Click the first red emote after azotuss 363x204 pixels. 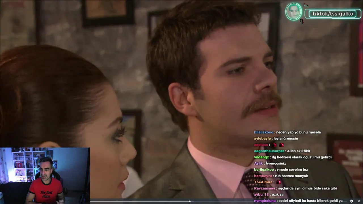click(274, 145)
